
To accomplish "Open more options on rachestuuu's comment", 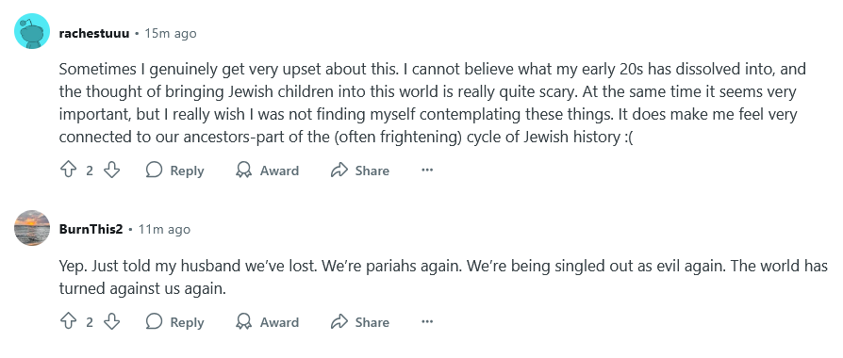I will coord(427,171).
